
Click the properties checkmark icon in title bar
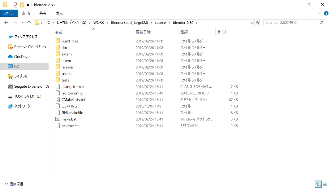[x=15, y=5]
